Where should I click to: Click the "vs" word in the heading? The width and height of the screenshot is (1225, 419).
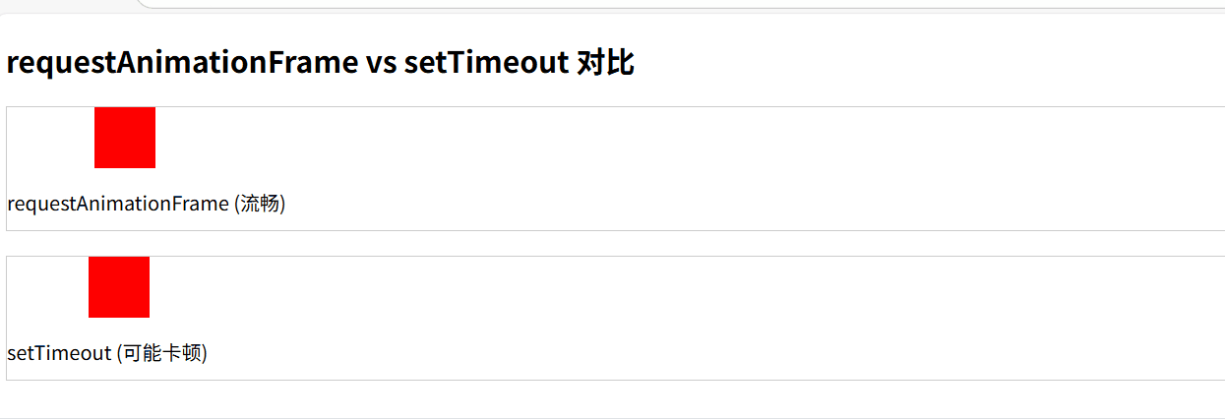381,63
